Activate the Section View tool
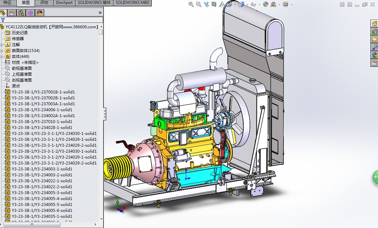The width and height of the screenshot is (378, 228). tap(214, 4)
